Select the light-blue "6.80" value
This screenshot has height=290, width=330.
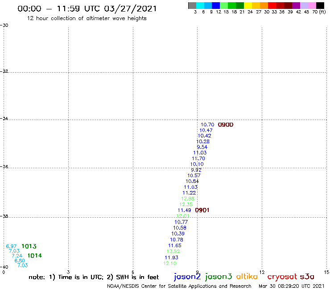(20, 261)
